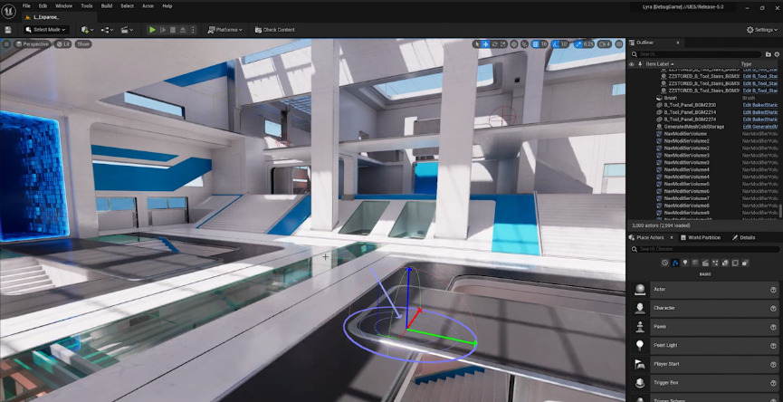Select the Cinematic clapperboard category in Place Actors

coord(705,263)
